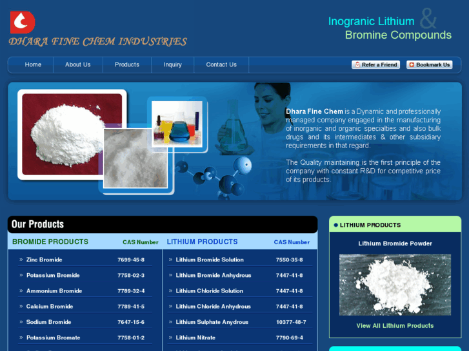The width and height of the screenshot is (469, 351).
Task: Open the Potassium Bromate product
Action: pos(54,337)
